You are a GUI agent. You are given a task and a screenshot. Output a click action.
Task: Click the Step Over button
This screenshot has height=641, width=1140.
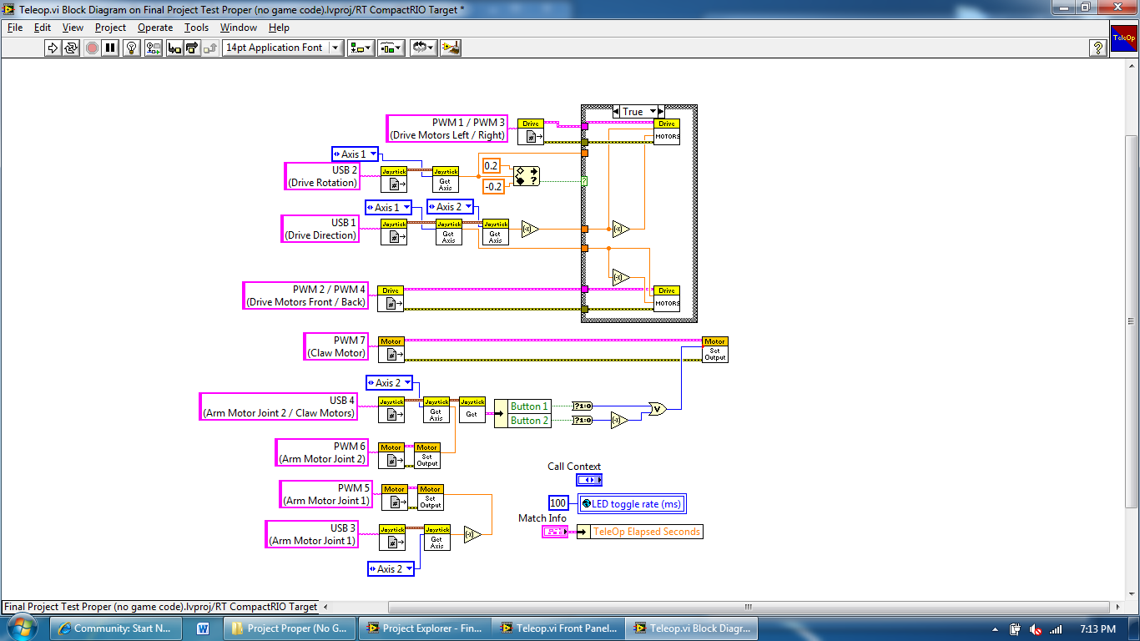click(x=193, y=48)
